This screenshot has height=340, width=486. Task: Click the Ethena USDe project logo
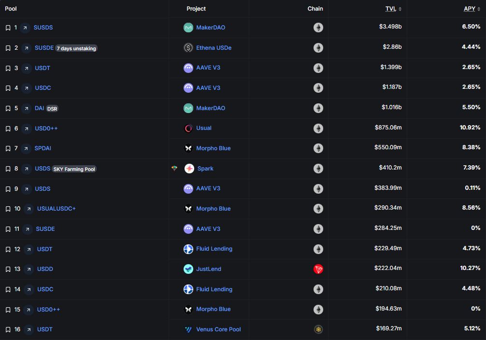[188, 48]
